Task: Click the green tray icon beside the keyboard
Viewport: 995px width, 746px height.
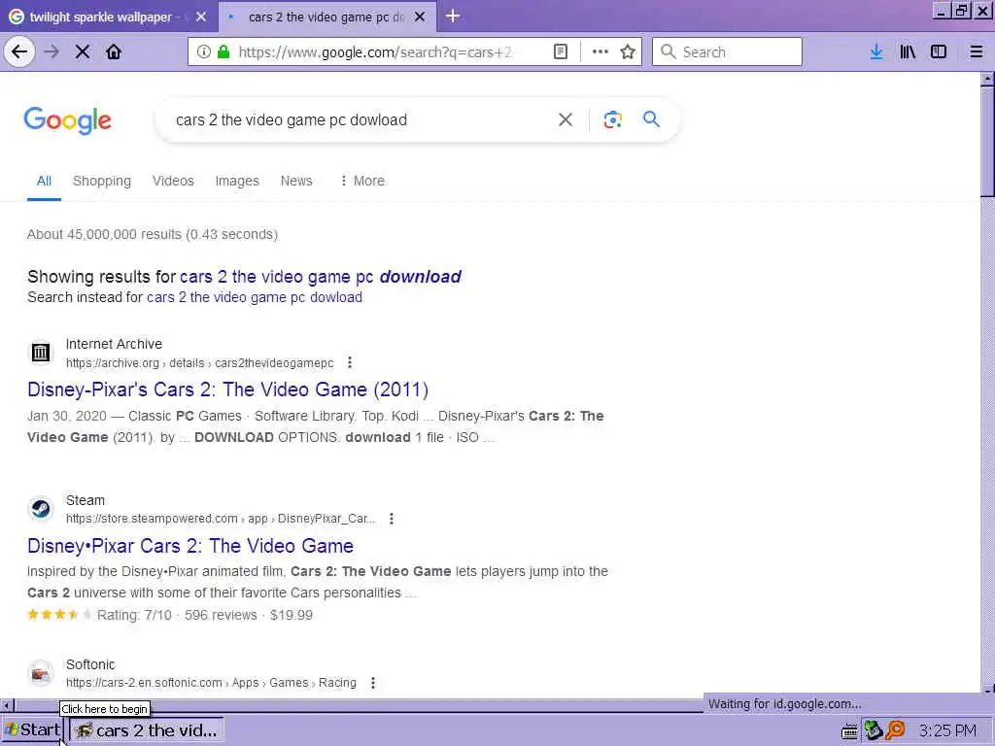Action: click(x=874, y=730)
